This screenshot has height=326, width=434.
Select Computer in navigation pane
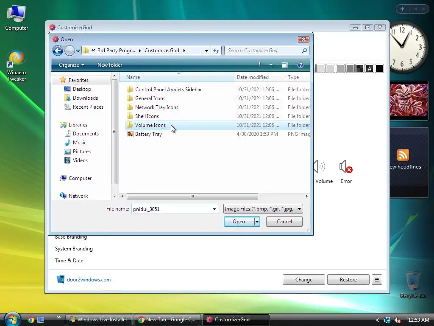80,178
